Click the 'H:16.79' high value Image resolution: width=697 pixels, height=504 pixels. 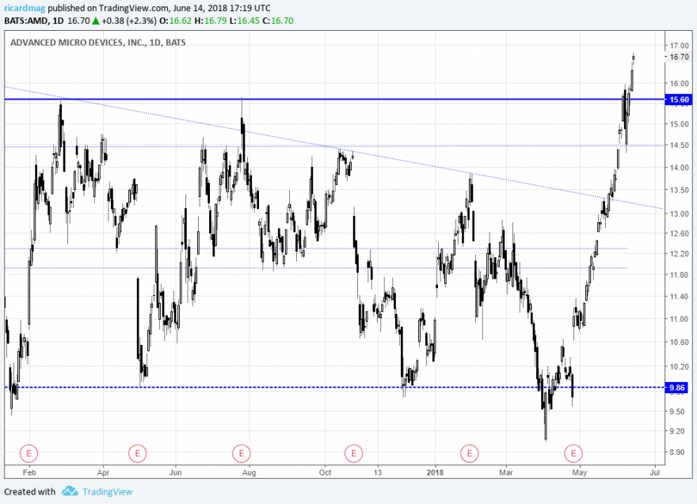point(210,21)
